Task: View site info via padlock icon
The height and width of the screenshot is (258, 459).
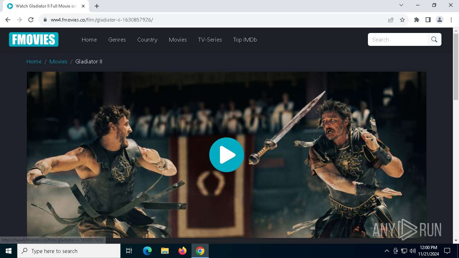Action: pyautogui.click(x=45, y=20)
